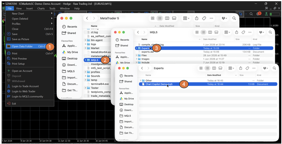Expand the Sounds folder
The height and width of the screenshot is (144, 282).
85,76
